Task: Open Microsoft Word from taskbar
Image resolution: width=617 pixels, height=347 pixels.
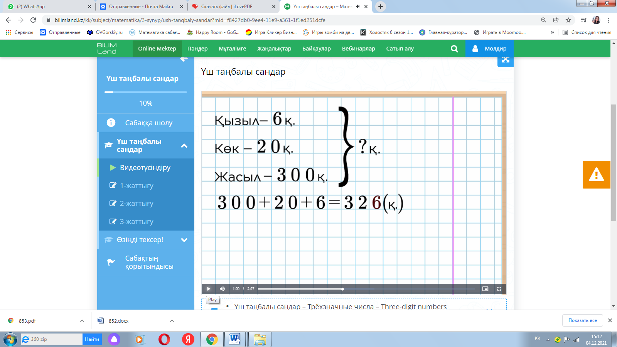Action: click(234, 339)
